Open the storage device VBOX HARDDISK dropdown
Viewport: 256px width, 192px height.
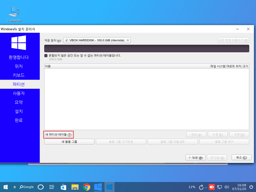97,40
